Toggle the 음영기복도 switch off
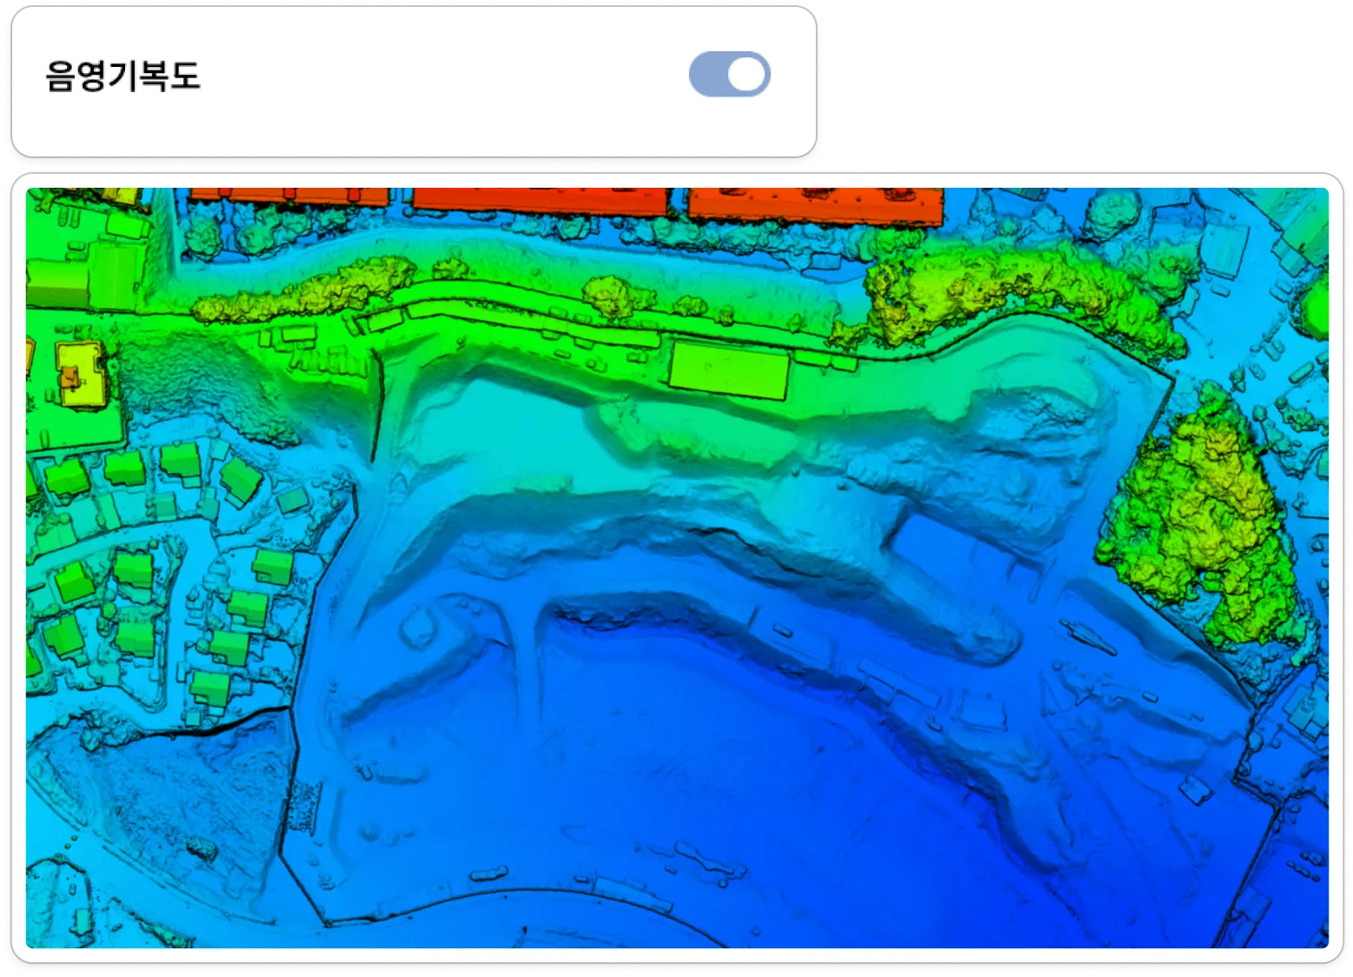Viewport: 1353px width, 977px height. tap(729, 75)
